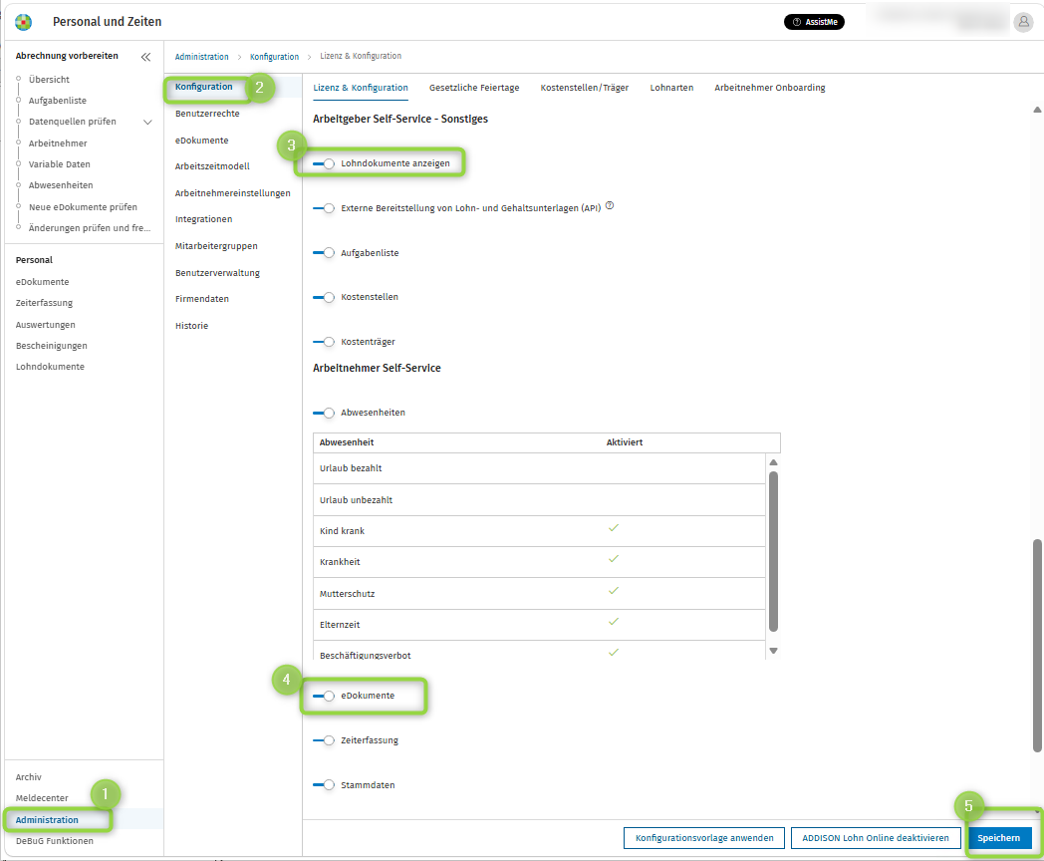Screen dimensions: 1044x861
Task: Select Firmendaten in the configuration menu
Action: tap(202, 299)
